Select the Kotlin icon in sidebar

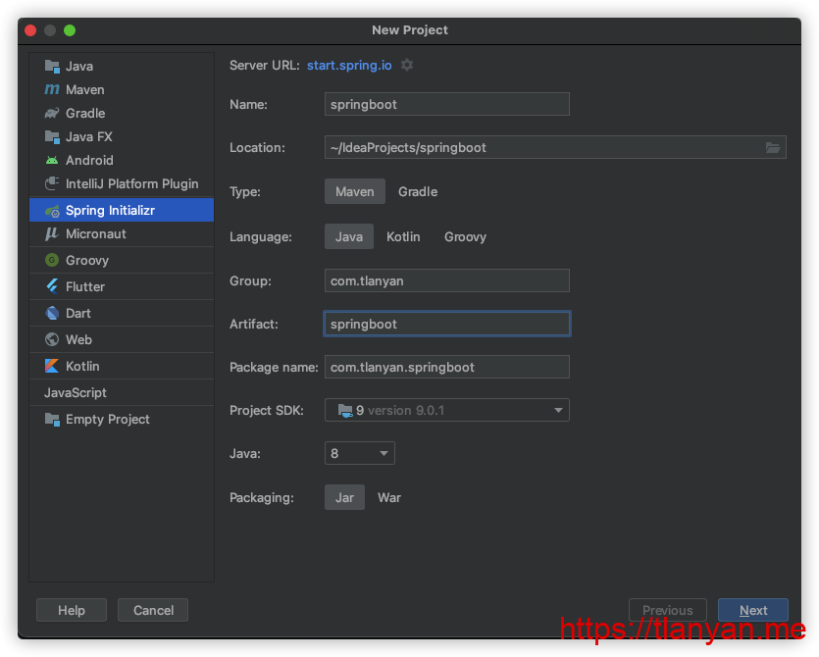pos(52,366)
